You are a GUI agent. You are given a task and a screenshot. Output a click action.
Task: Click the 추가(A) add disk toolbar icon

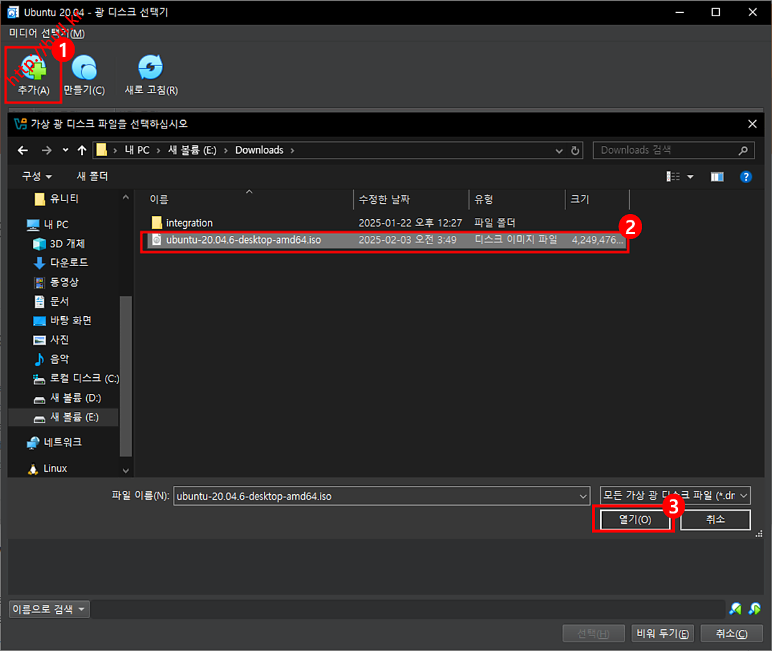33,75
